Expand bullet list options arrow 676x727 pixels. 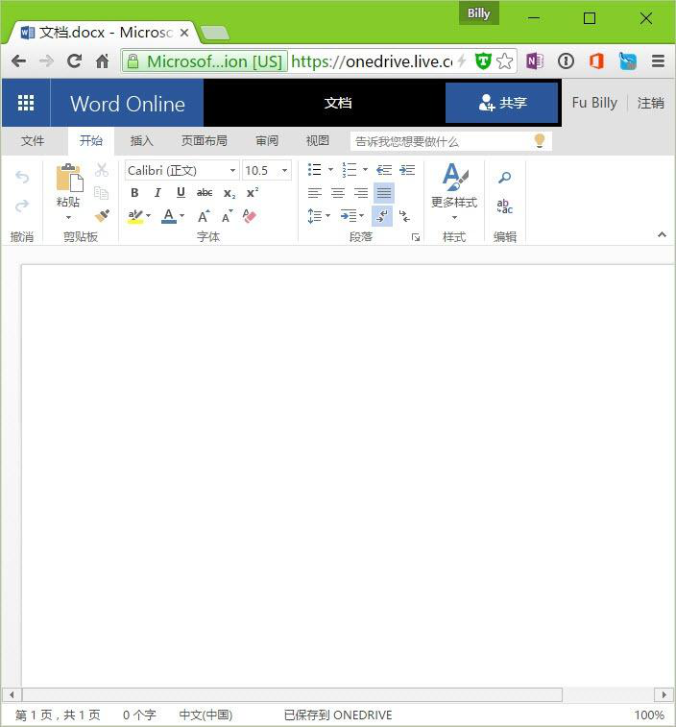pyautogui.click(x=330, y=170)
